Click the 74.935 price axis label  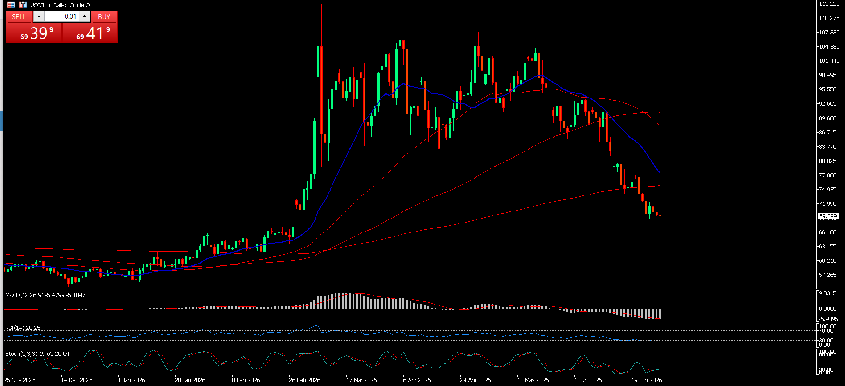point(828,189)
